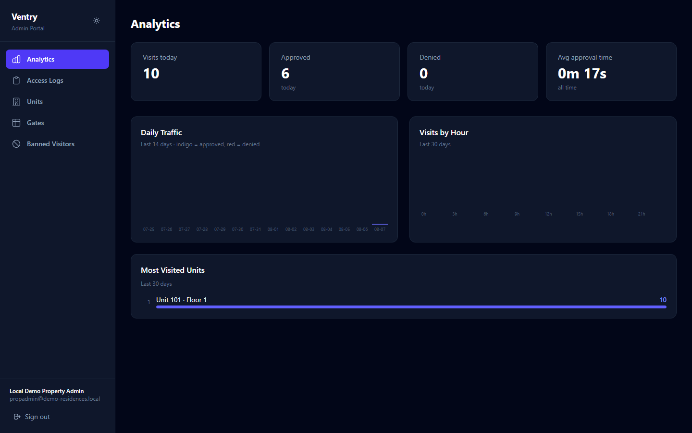Open the Analytics menu item
The height and width of the screenshot is (433, 692).
coord(57,59)
